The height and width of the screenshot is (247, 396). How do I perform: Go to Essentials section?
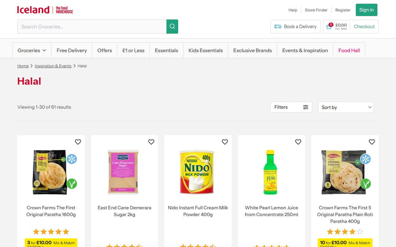[x=166, y=50]
